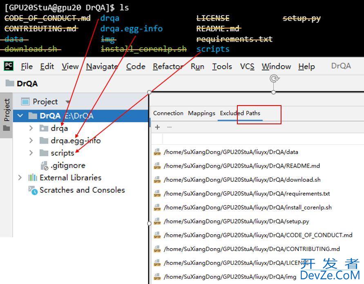Click SFTP icon beside the CODE_OF_CONDUCT.md path

pos(157,236)
